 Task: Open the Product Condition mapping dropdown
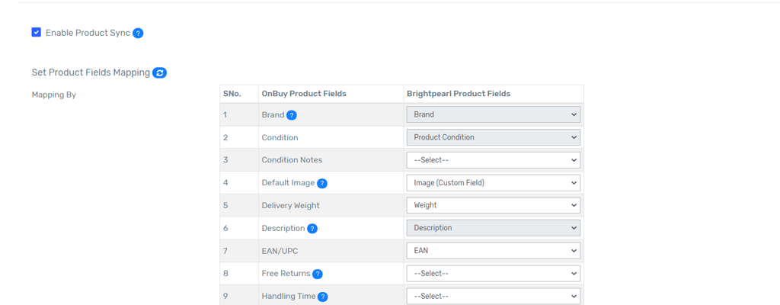point(494,137)
